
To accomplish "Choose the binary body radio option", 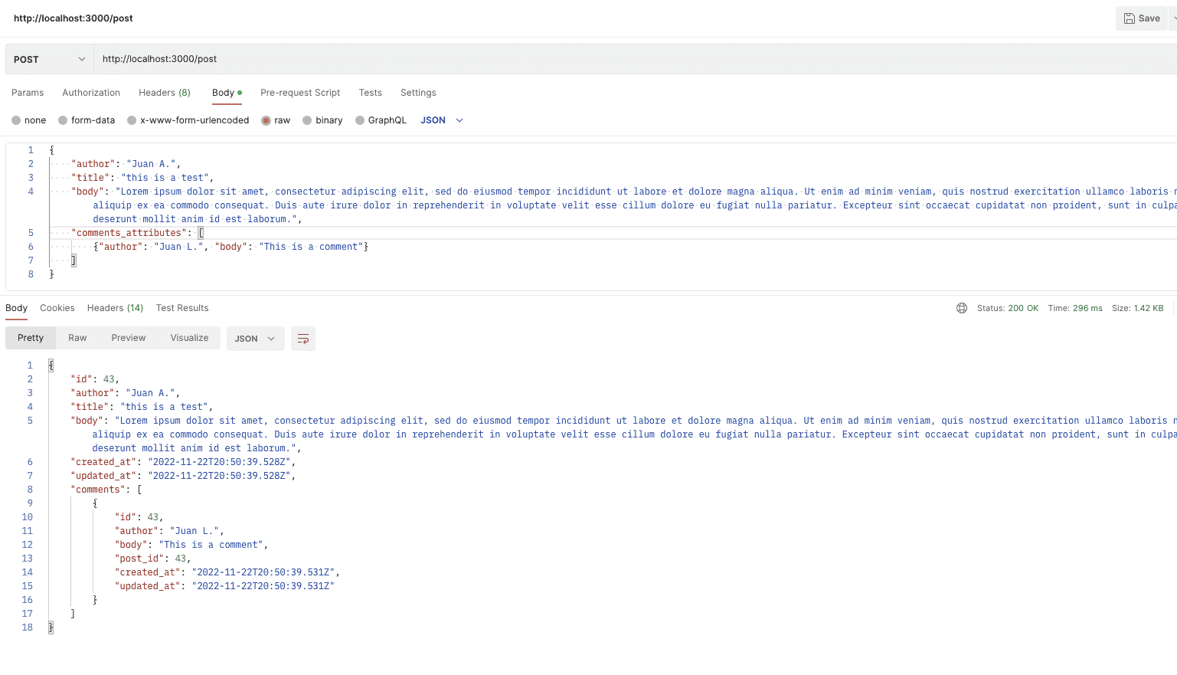I will (x=307, y=120).
